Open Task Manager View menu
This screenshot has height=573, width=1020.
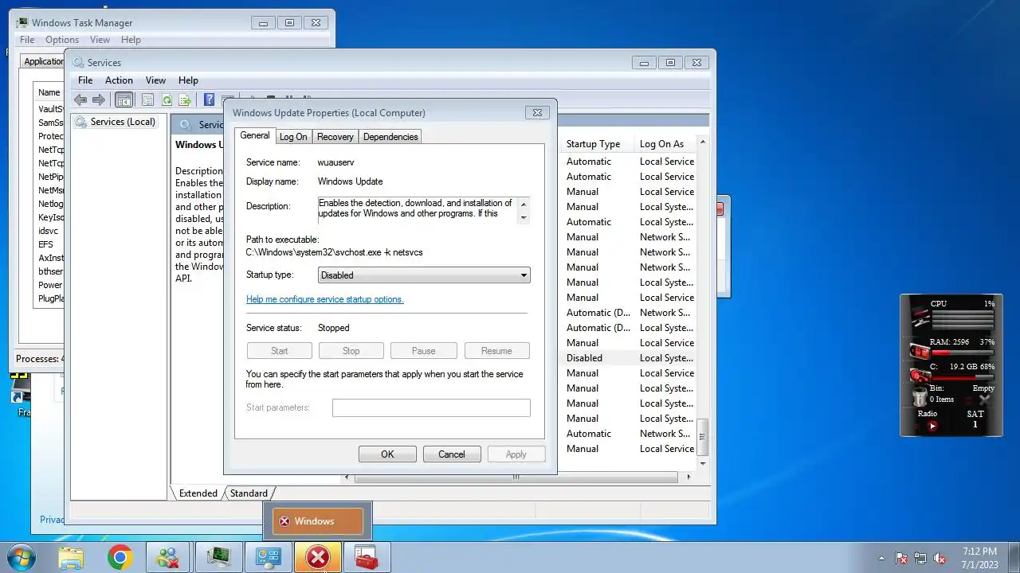point(100,40)
